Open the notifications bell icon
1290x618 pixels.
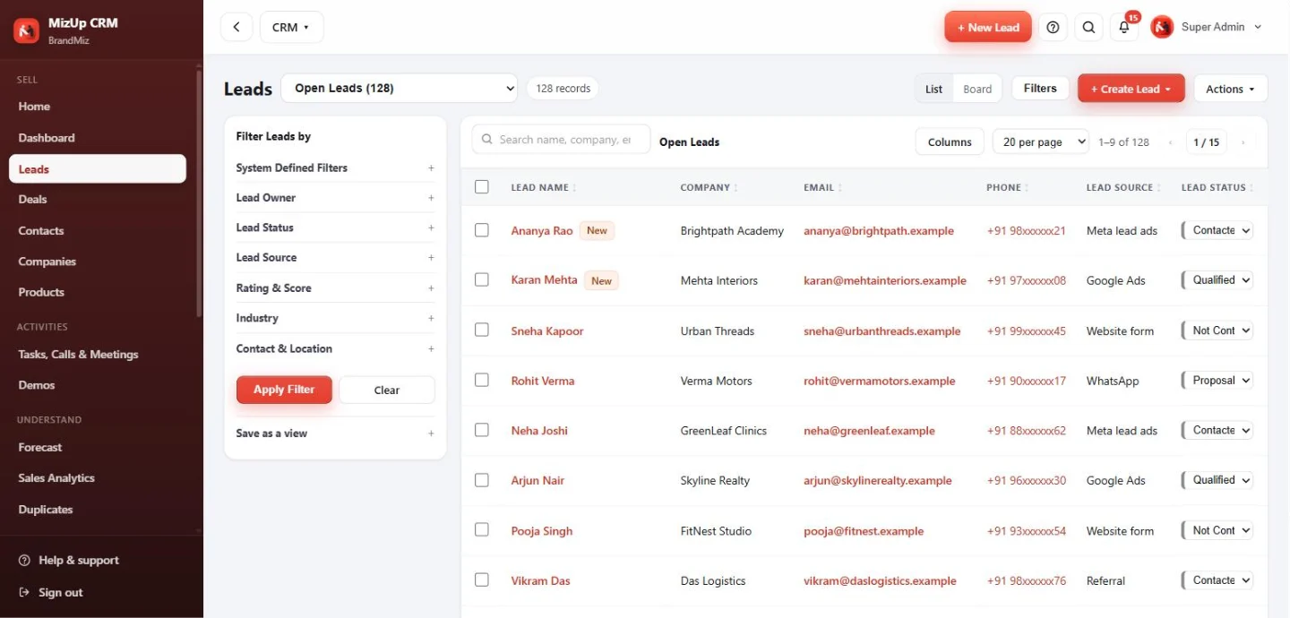[x=1124, y=27]
